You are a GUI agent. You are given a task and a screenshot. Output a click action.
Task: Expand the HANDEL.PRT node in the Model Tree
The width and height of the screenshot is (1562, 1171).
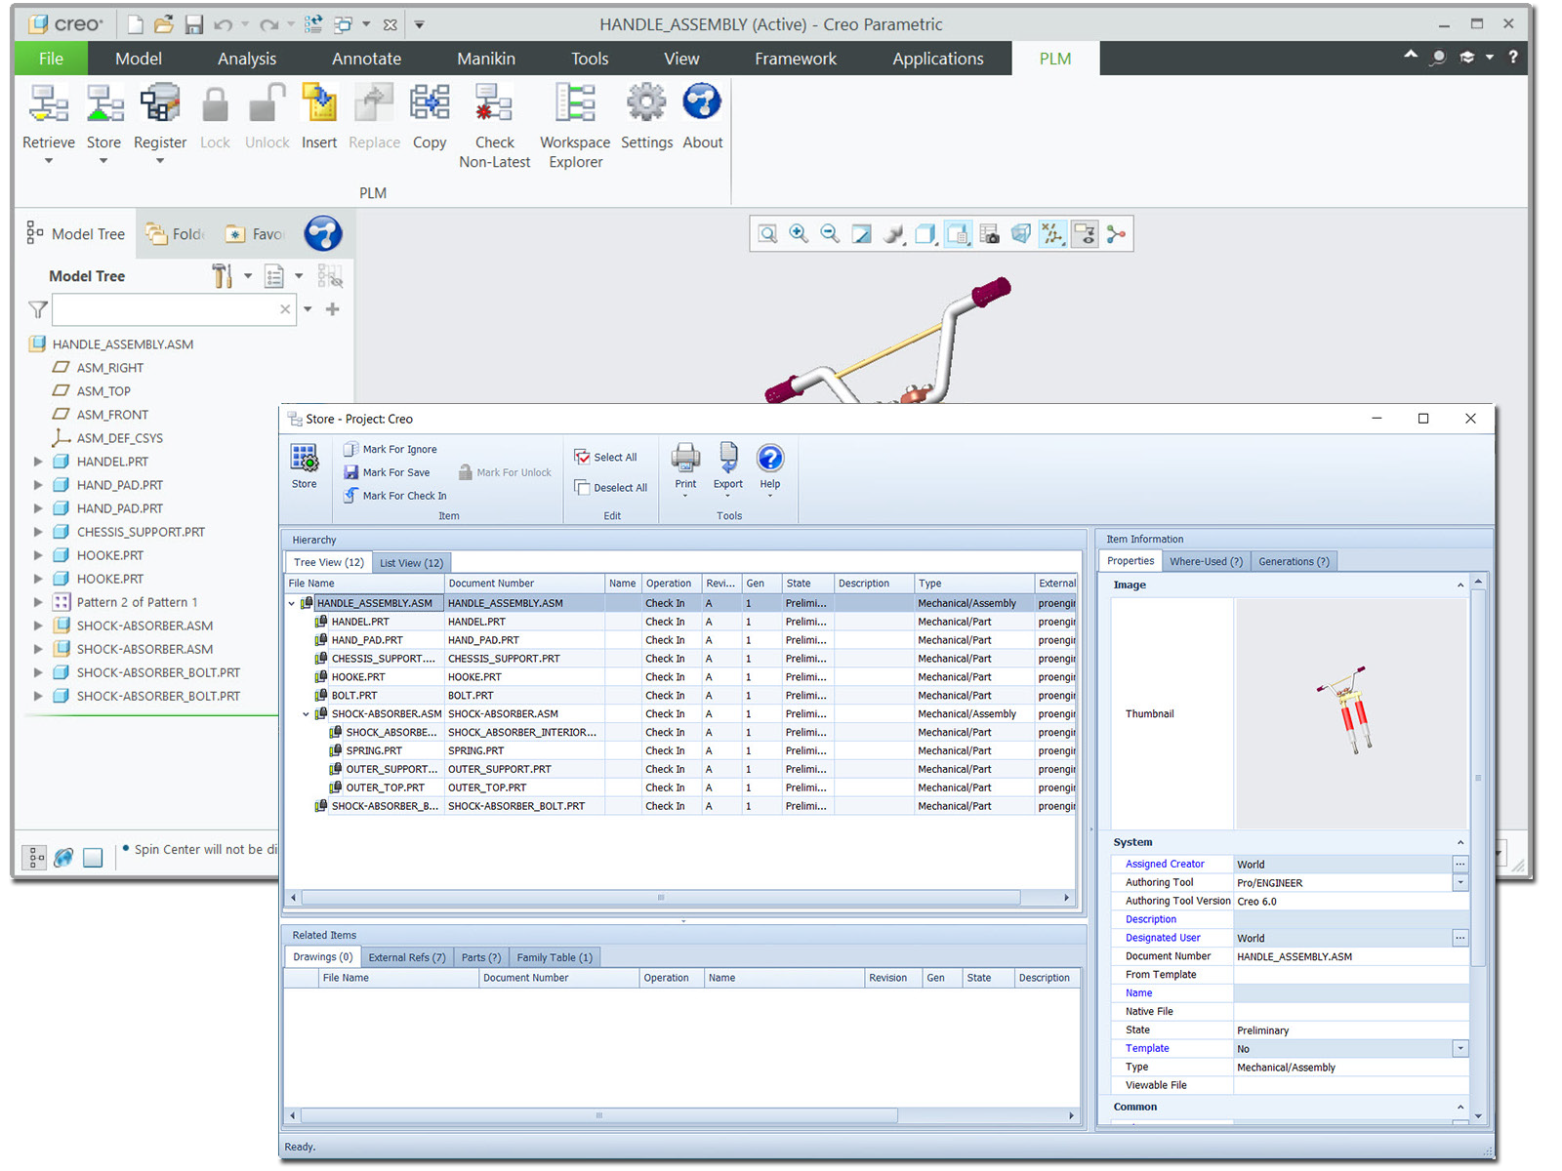[38, 461]
